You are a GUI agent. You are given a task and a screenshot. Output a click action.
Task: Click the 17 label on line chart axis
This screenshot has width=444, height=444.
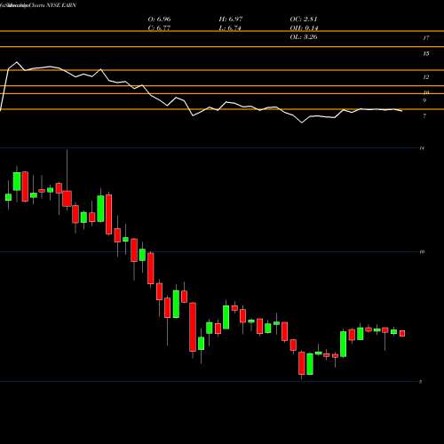[426, 38]
